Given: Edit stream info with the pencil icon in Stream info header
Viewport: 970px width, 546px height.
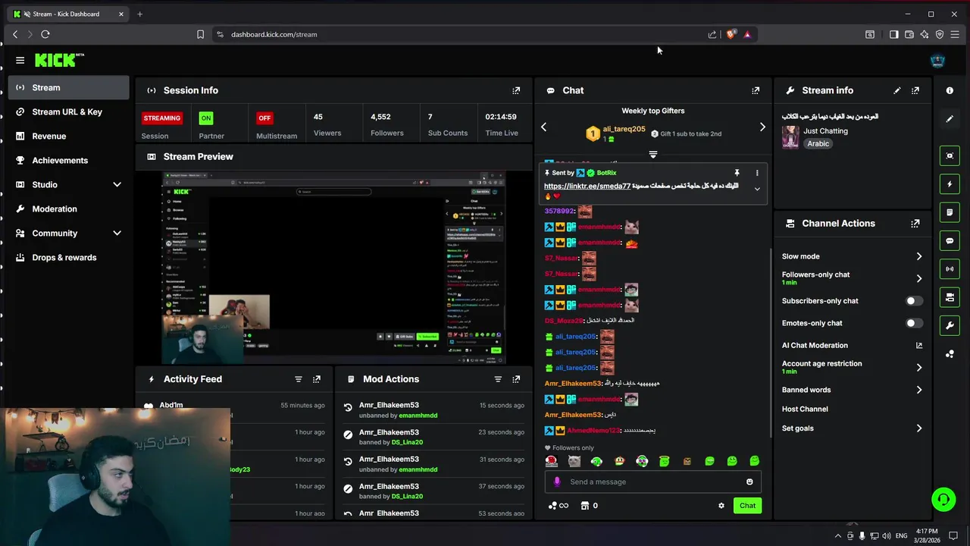Looking at the screenshot, I should point(897,90).
